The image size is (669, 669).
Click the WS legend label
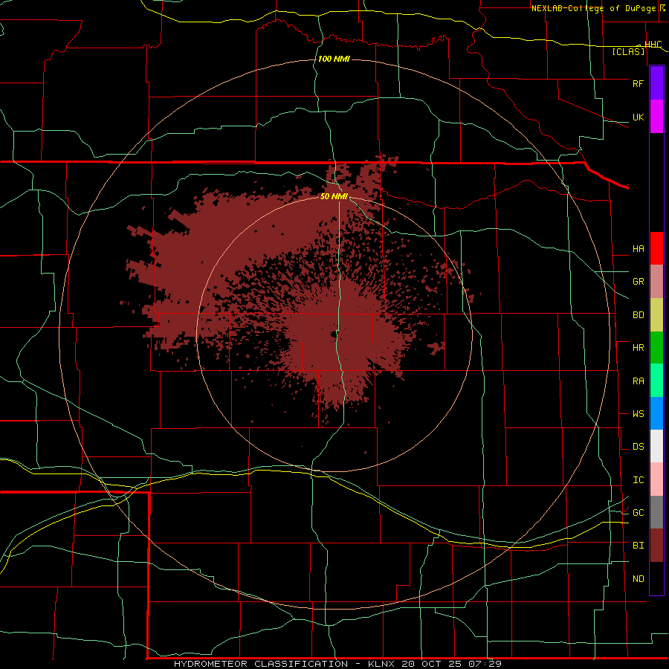(638, 414)
